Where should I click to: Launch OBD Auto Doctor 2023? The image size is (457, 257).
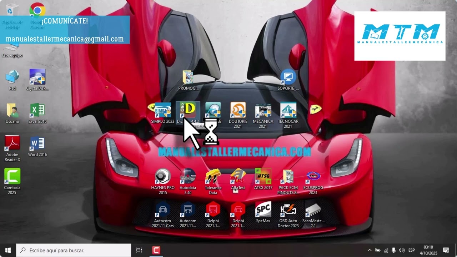pyautogui.click(x=288, y=215)
